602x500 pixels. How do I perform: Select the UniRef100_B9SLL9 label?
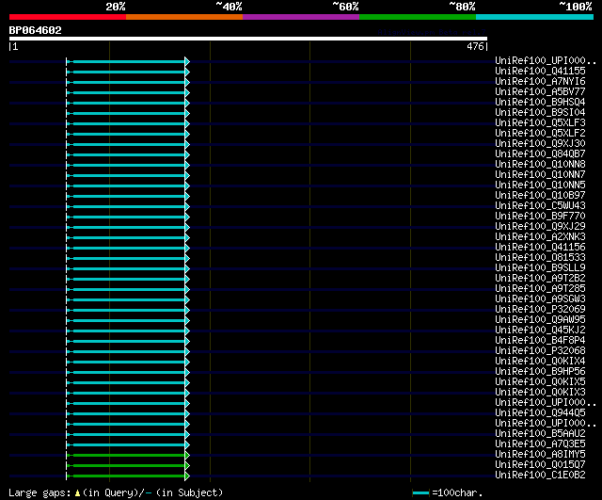(x=540, y=268)
